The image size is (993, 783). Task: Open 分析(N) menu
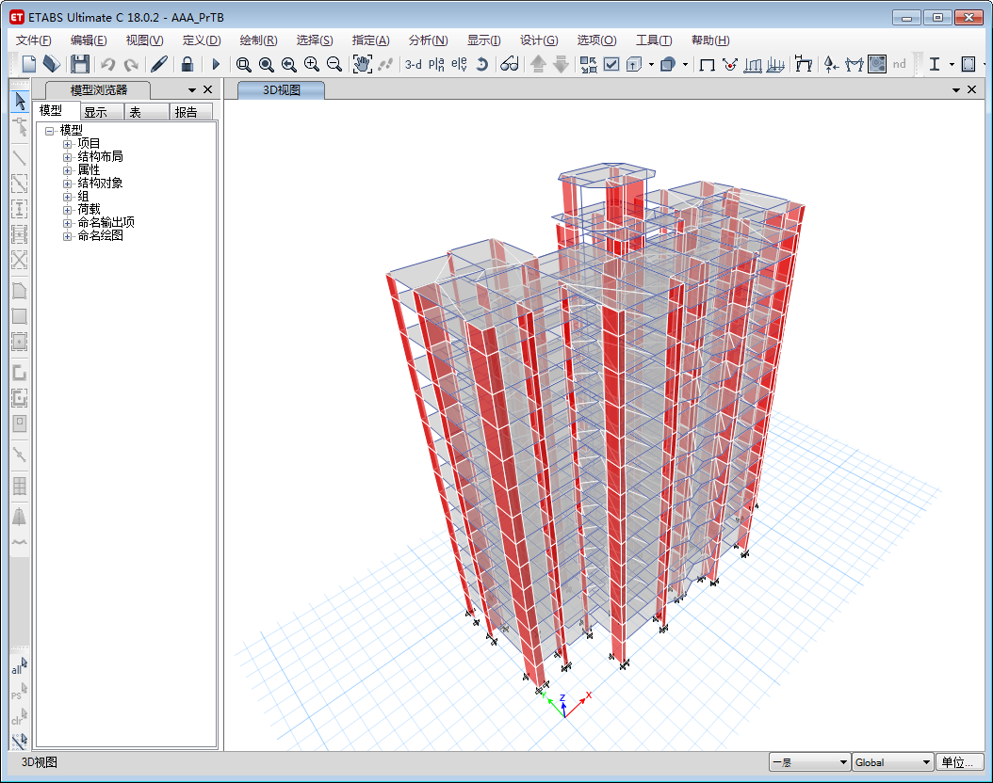click(428, 40)
